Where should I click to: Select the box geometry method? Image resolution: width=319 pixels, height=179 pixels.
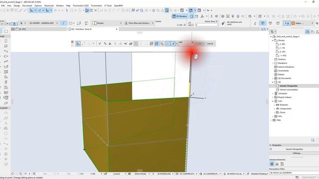pos(71,23)
